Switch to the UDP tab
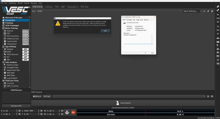 [63, 7]
